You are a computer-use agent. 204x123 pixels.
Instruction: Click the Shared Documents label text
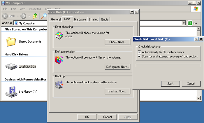point(30,41)
